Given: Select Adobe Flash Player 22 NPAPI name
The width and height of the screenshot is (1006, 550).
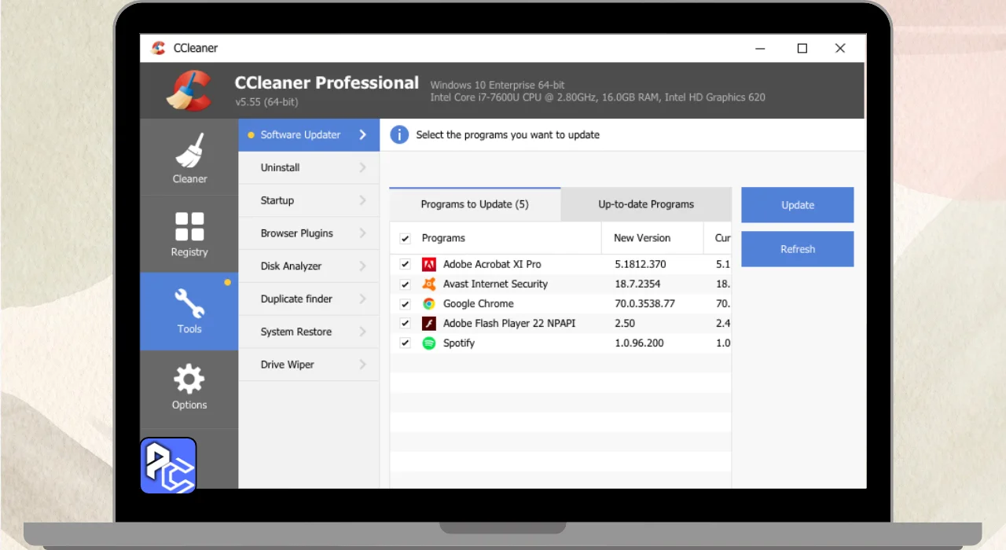Looking at the screenshot, I should tap(509, 323).
